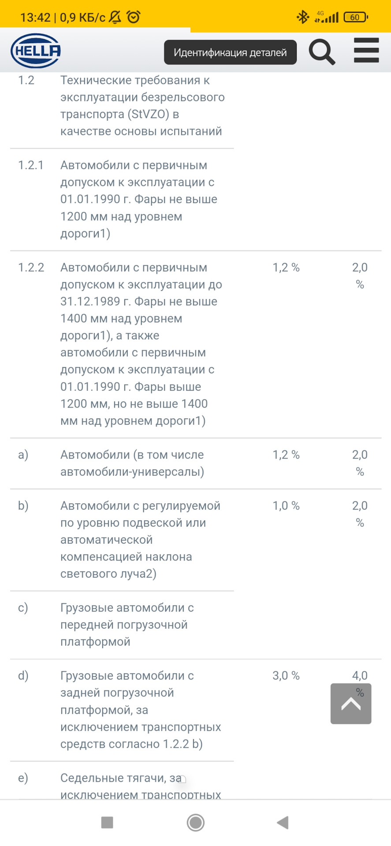Click the HELLA logo
The image size is (391, 846).
click(x=35, y=50)
